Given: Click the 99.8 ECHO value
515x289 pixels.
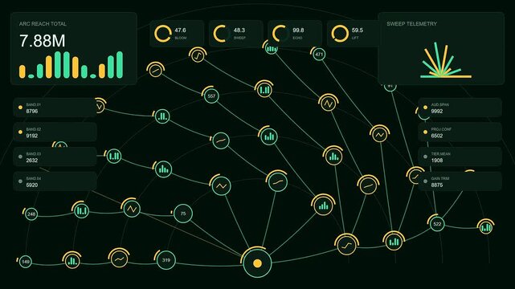Looking at the screenshot, I should click(x=298, y=31).
